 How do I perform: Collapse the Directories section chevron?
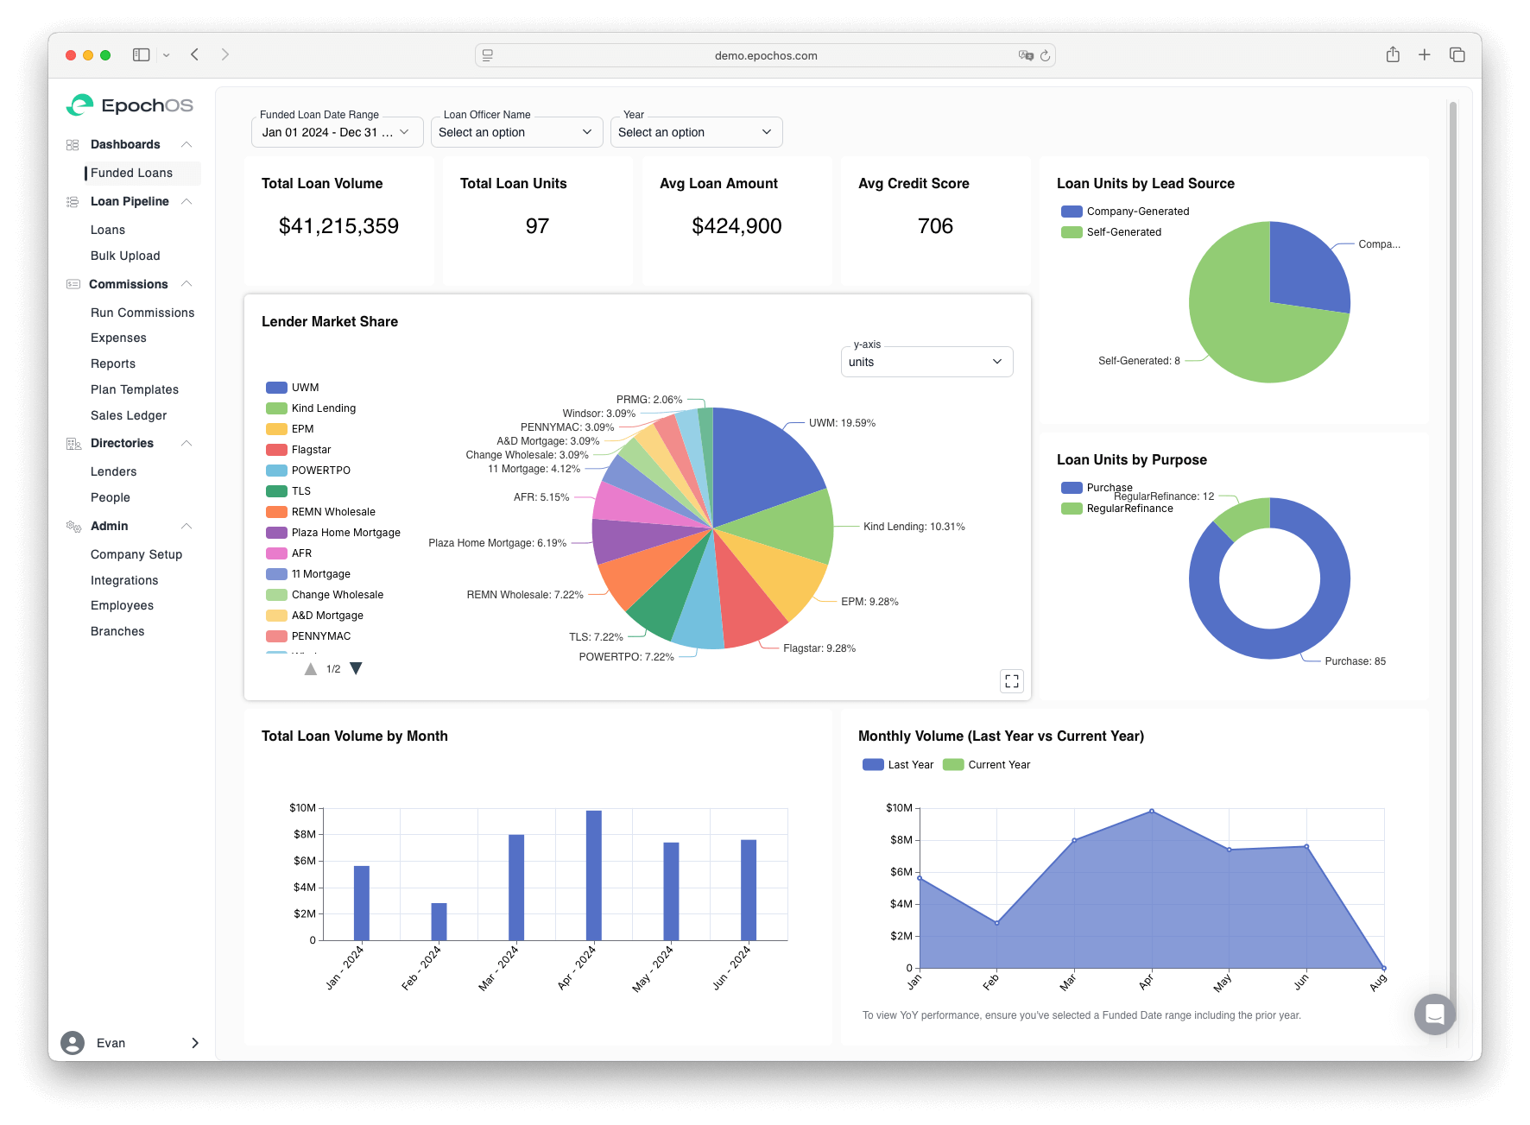coord(187,443)
